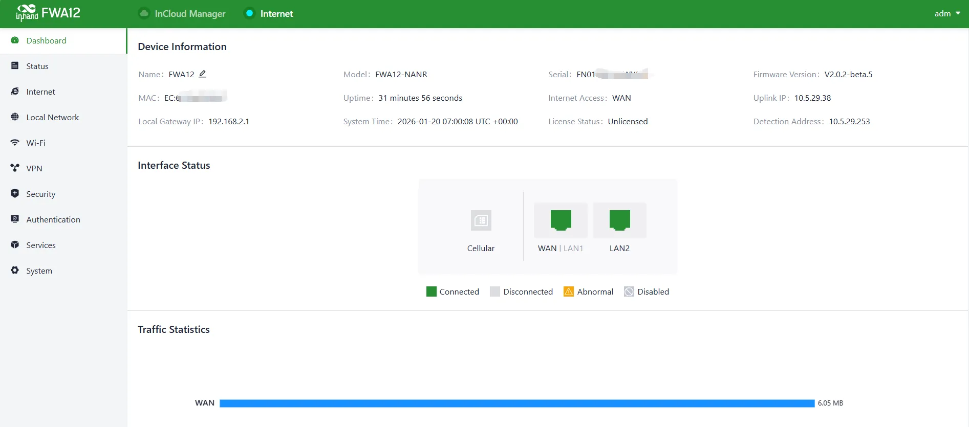This screenshot has height=427, width=969.
Task: Go to the Authentication menu item
Action: [63, 219]
